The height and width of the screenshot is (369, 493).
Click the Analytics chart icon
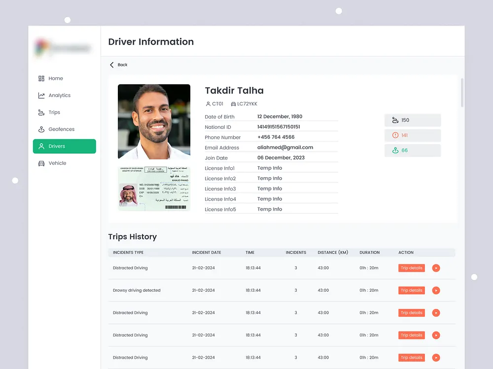[x=41, y=95]
